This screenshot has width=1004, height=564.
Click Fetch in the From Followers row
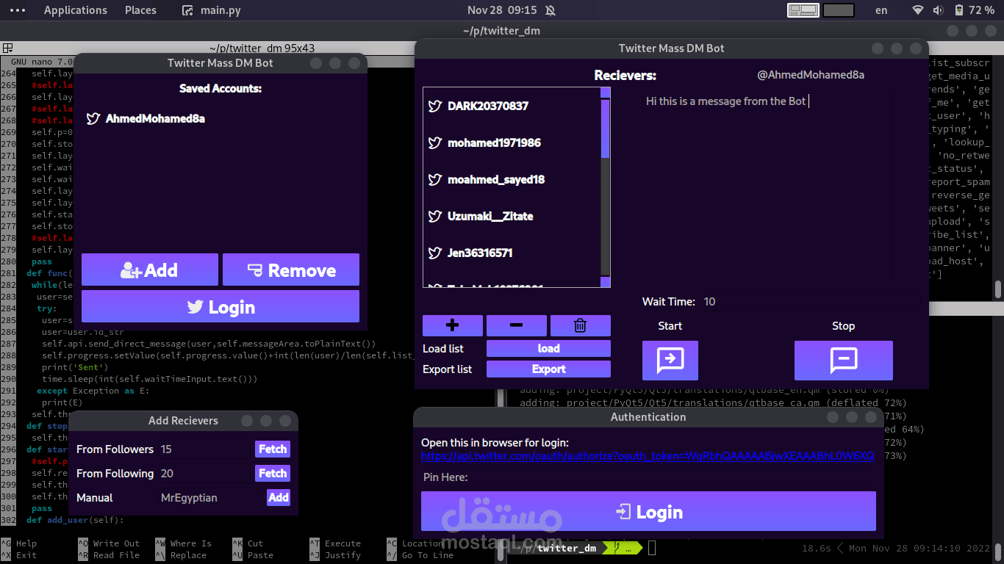(x=273, y=449)
